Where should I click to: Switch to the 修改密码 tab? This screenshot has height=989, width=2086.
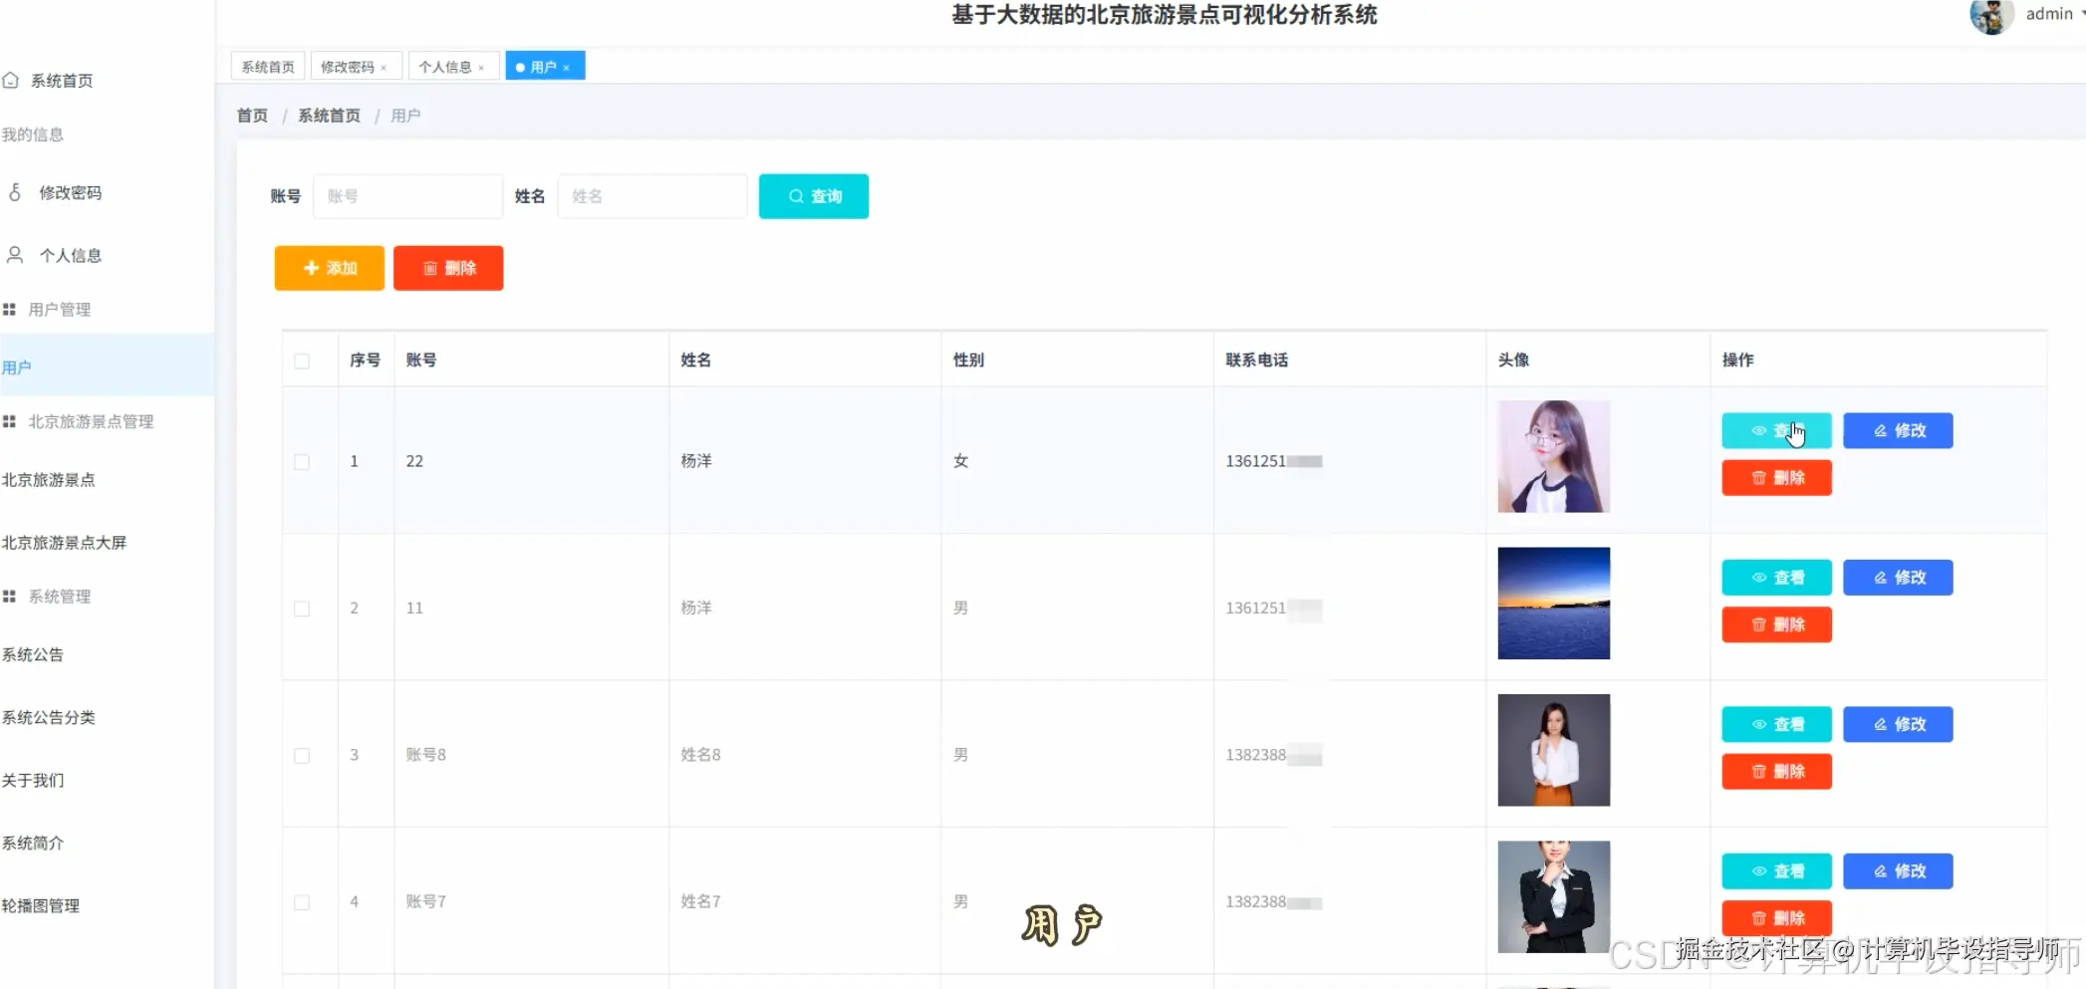[x=349, y=66]
